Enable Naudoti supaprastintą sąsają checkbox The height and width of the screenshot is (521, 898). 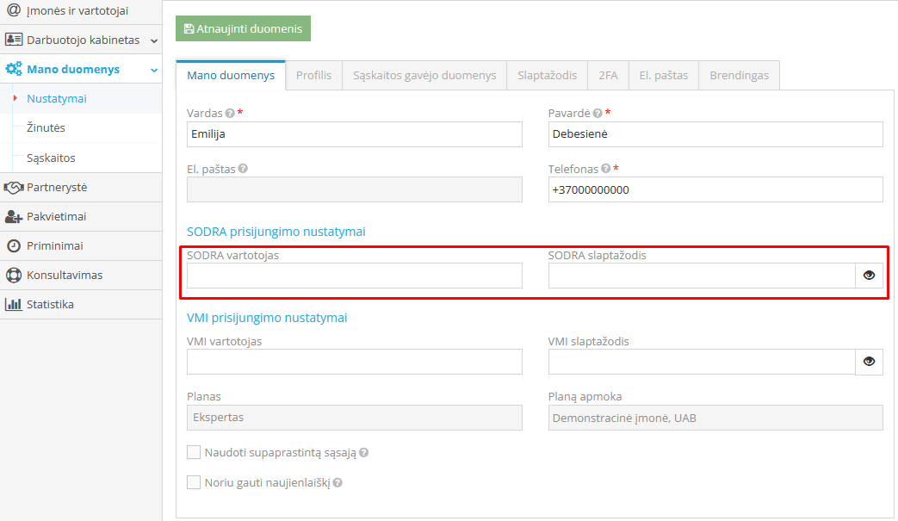point(194,452)
